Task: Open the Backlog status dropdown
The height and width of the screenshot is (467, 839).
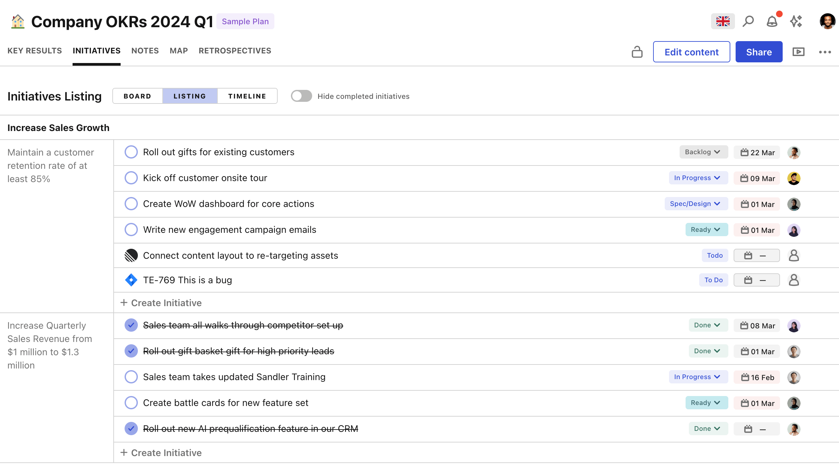Action: pyautogui.click(x=703, y=152)
